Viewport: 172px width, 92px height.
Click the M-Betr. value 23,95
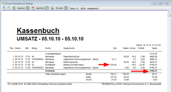[142, 65]
